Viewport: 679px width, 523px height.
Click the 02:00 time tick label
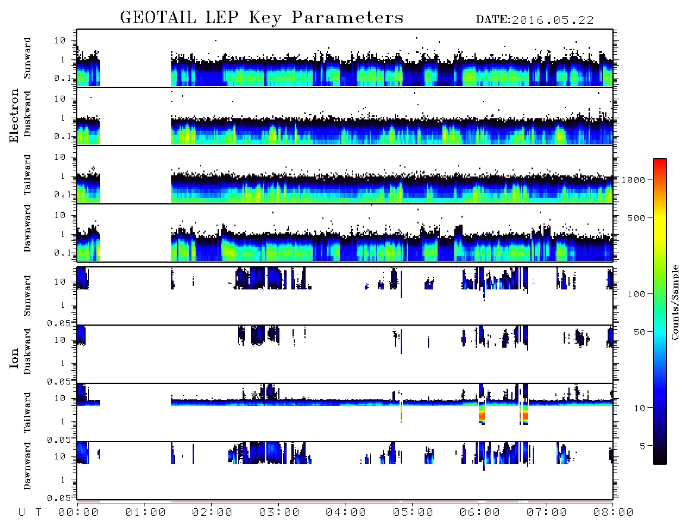click(x=212, y=513)
